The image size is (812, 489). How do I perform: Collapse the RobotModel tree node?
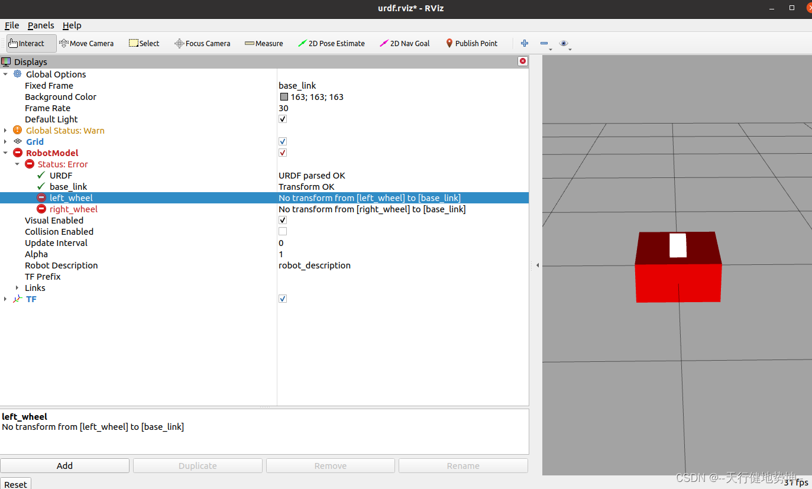[5, 153]
